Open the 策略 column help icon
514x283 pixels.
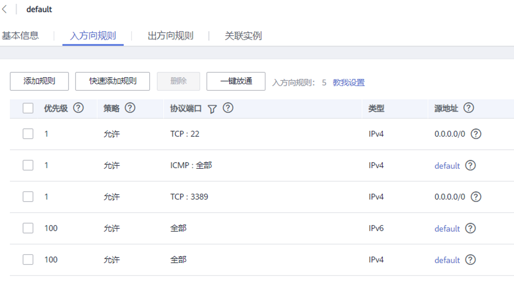(130, 108)
